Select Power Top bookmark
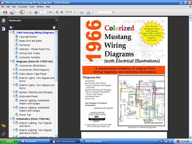This screenshot has width=192, height=144. tap(25, 115)
